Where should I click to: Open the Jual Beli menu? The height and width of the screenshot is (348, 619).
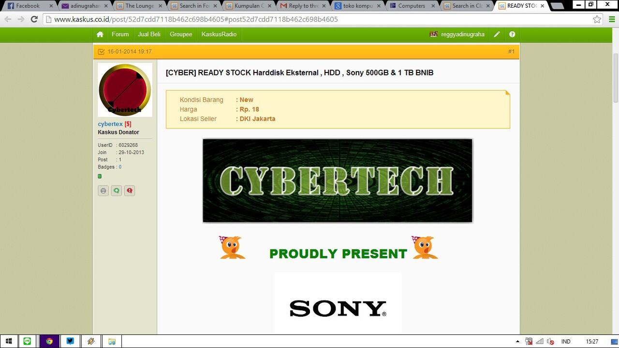149,34
